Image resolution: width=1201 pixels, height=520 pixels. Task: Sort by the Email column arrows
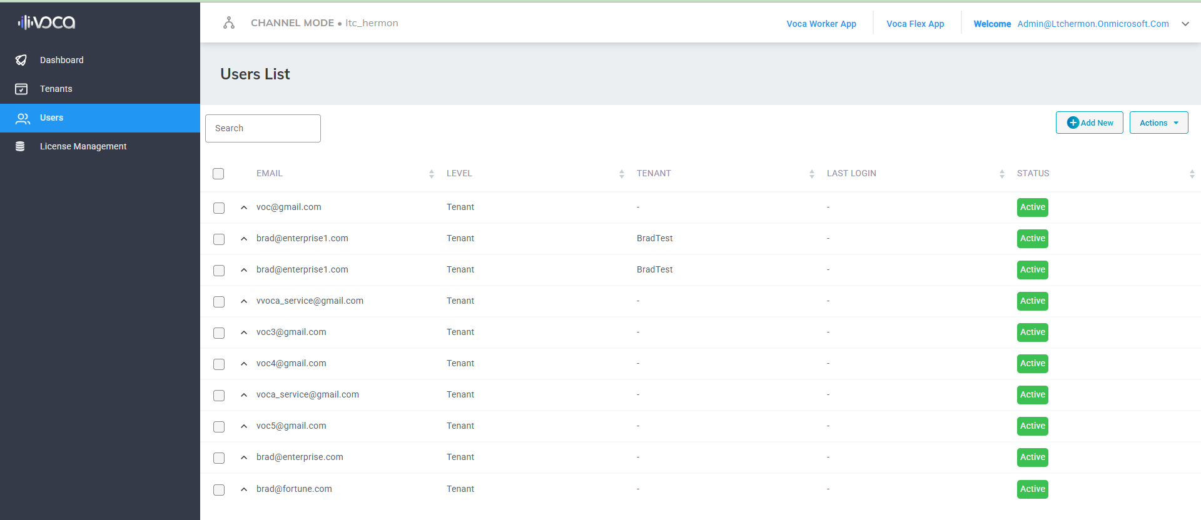[x=432, y=174]
